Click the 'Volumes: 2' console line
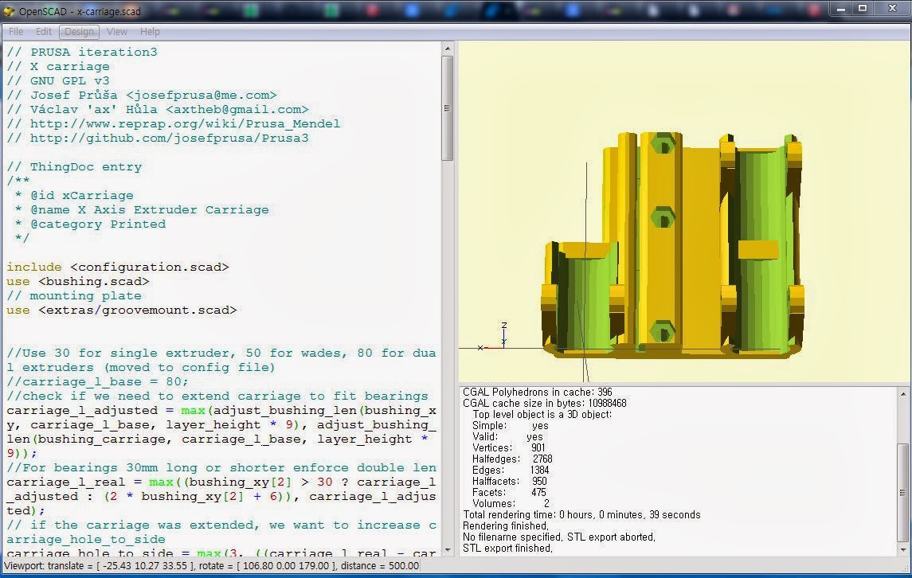The width and height of the screenshot is (912, 578). [511, 504]
